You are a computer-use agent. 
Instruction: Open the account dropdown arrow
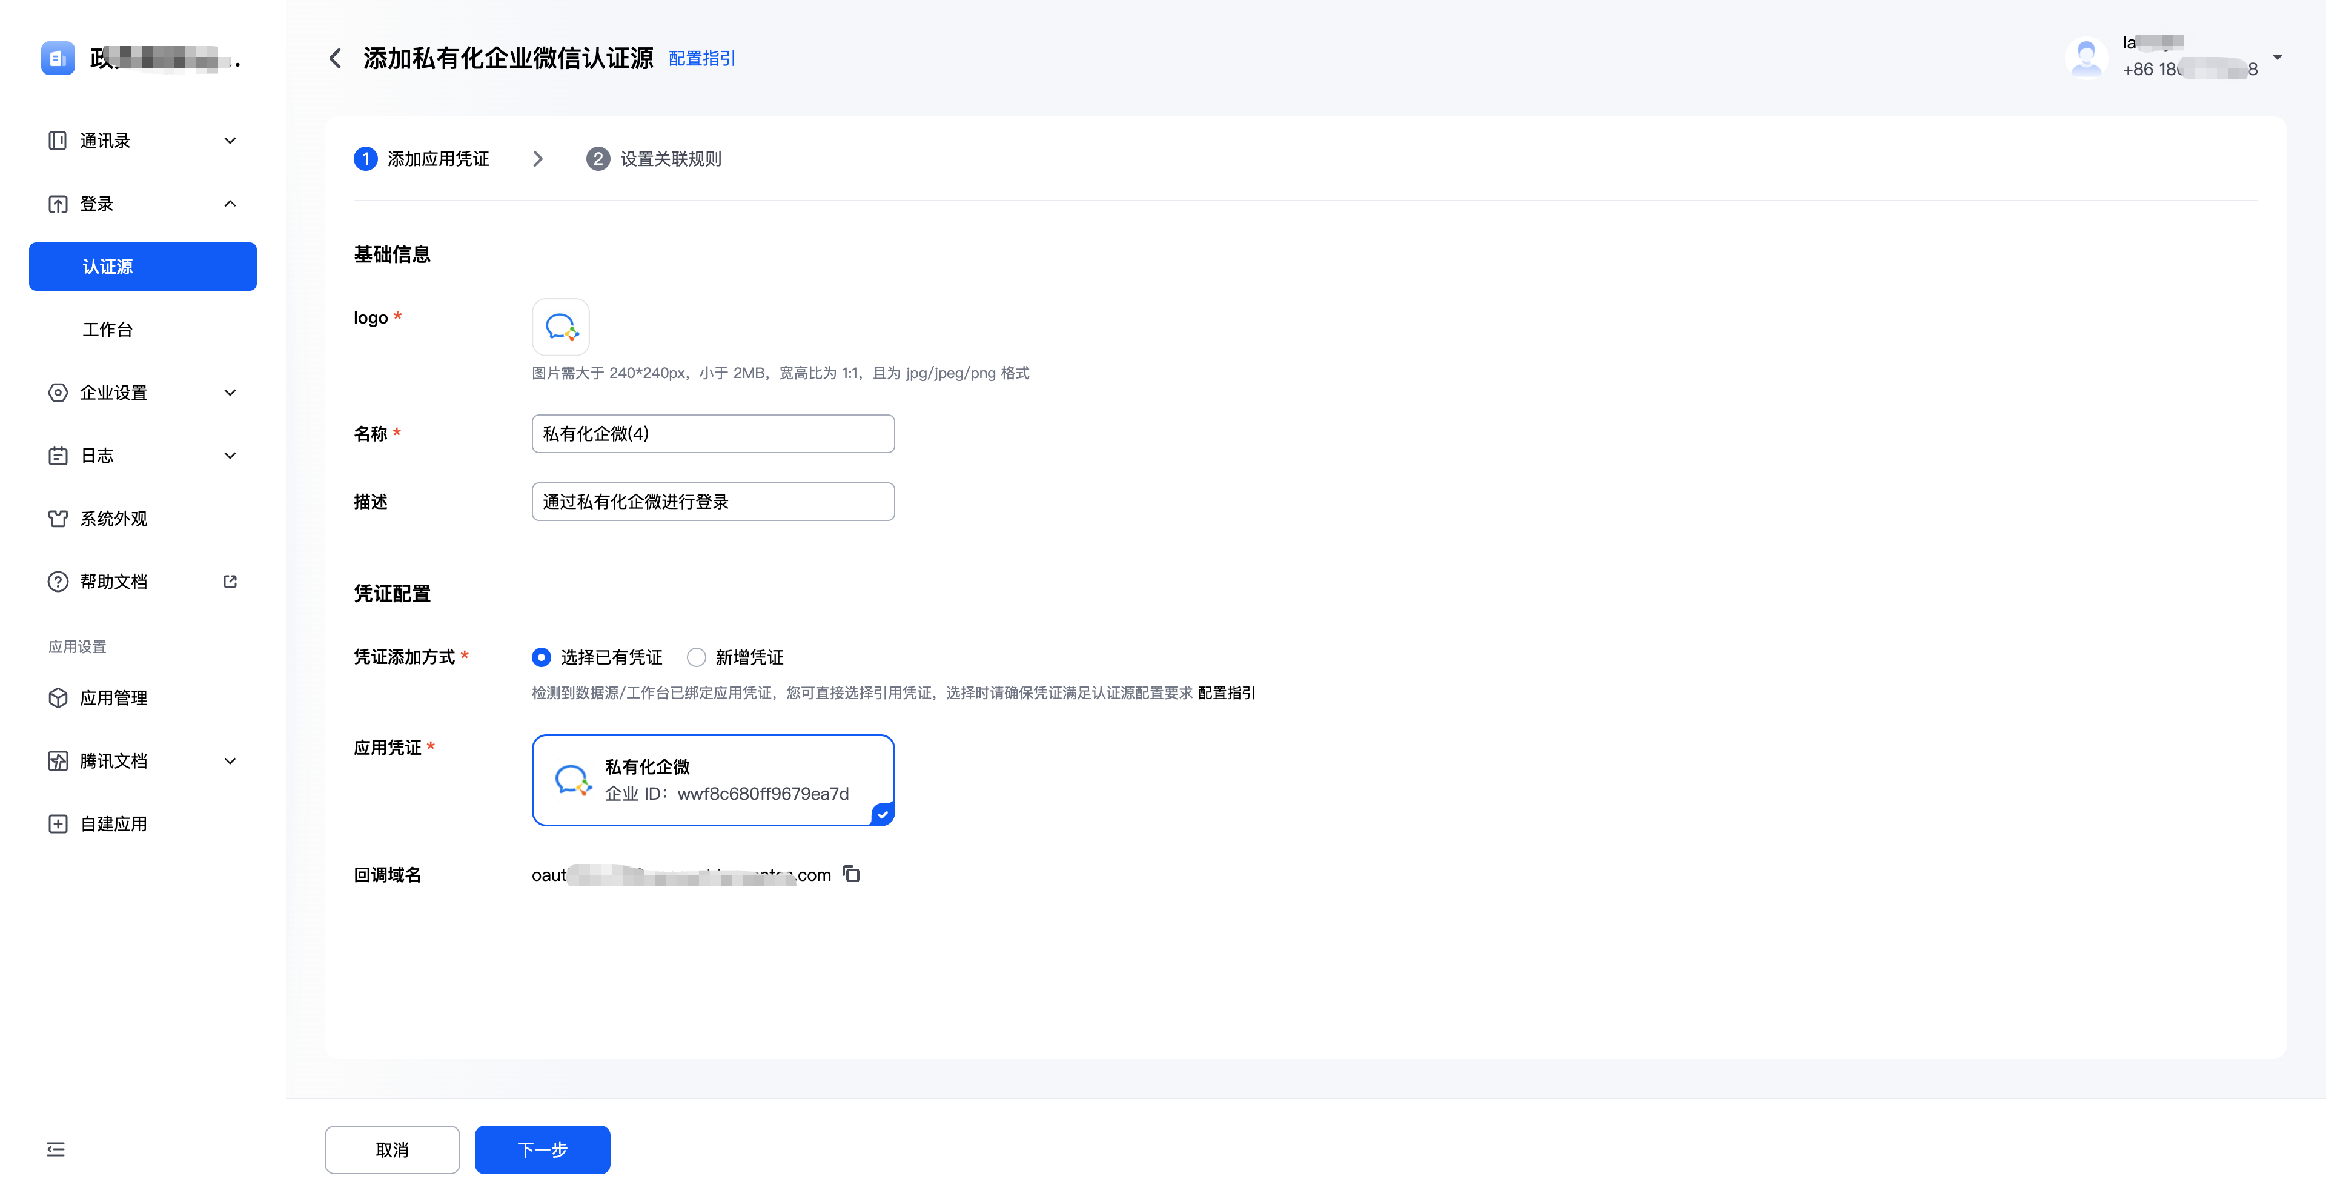(x=2276, y=57)
